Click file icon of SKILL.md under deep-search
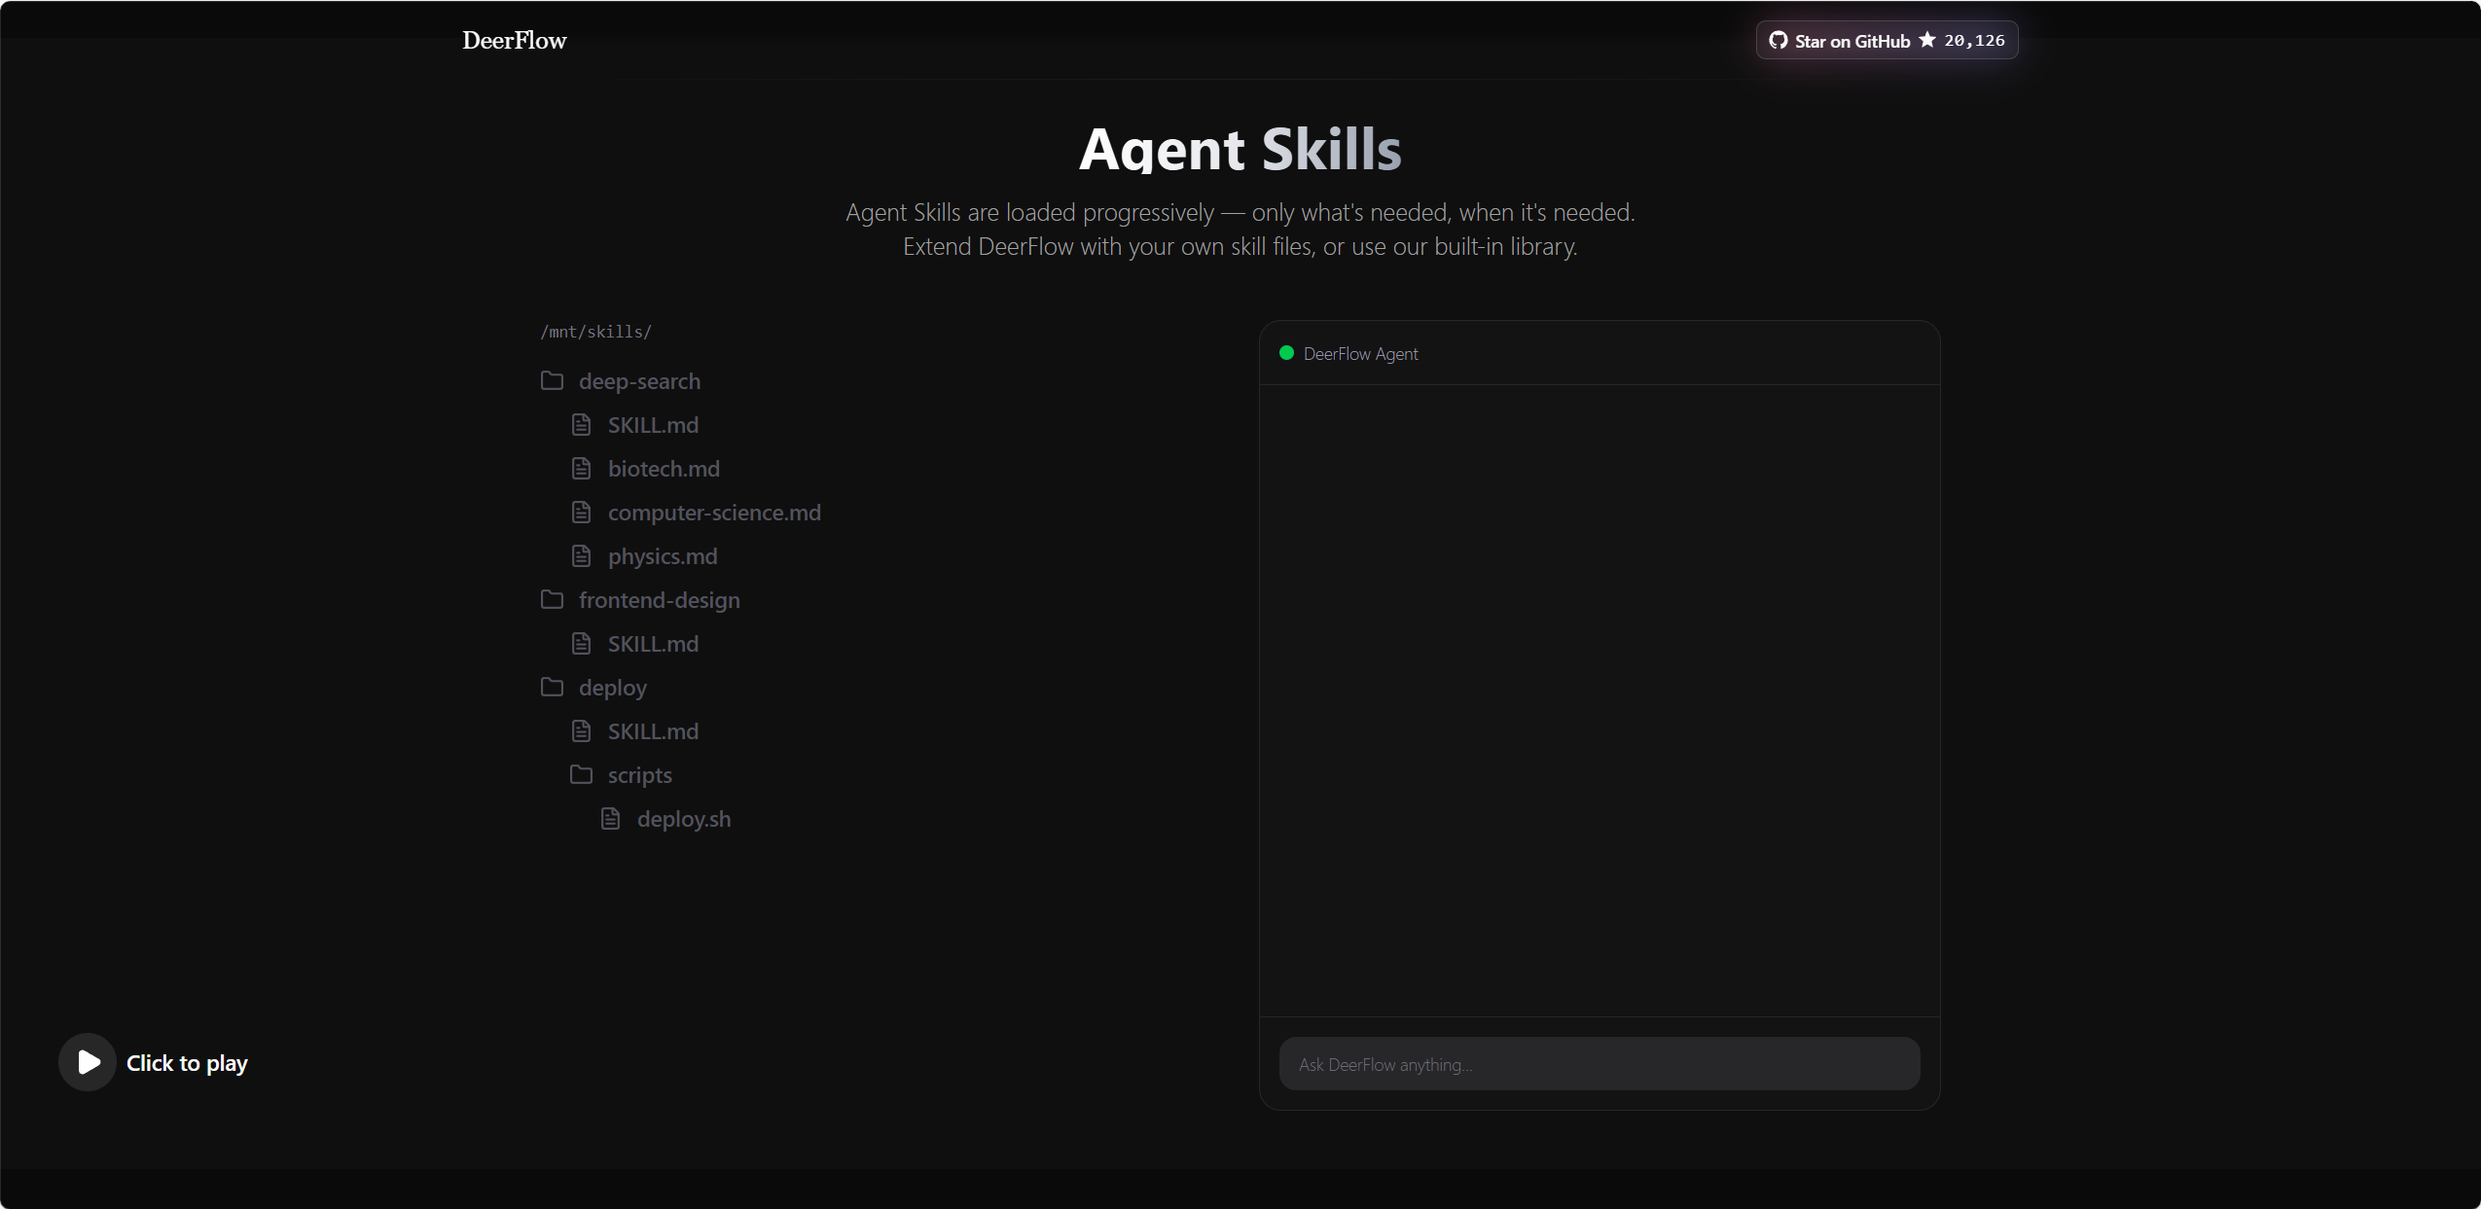 pyautogui.click(x=581, y=424)
